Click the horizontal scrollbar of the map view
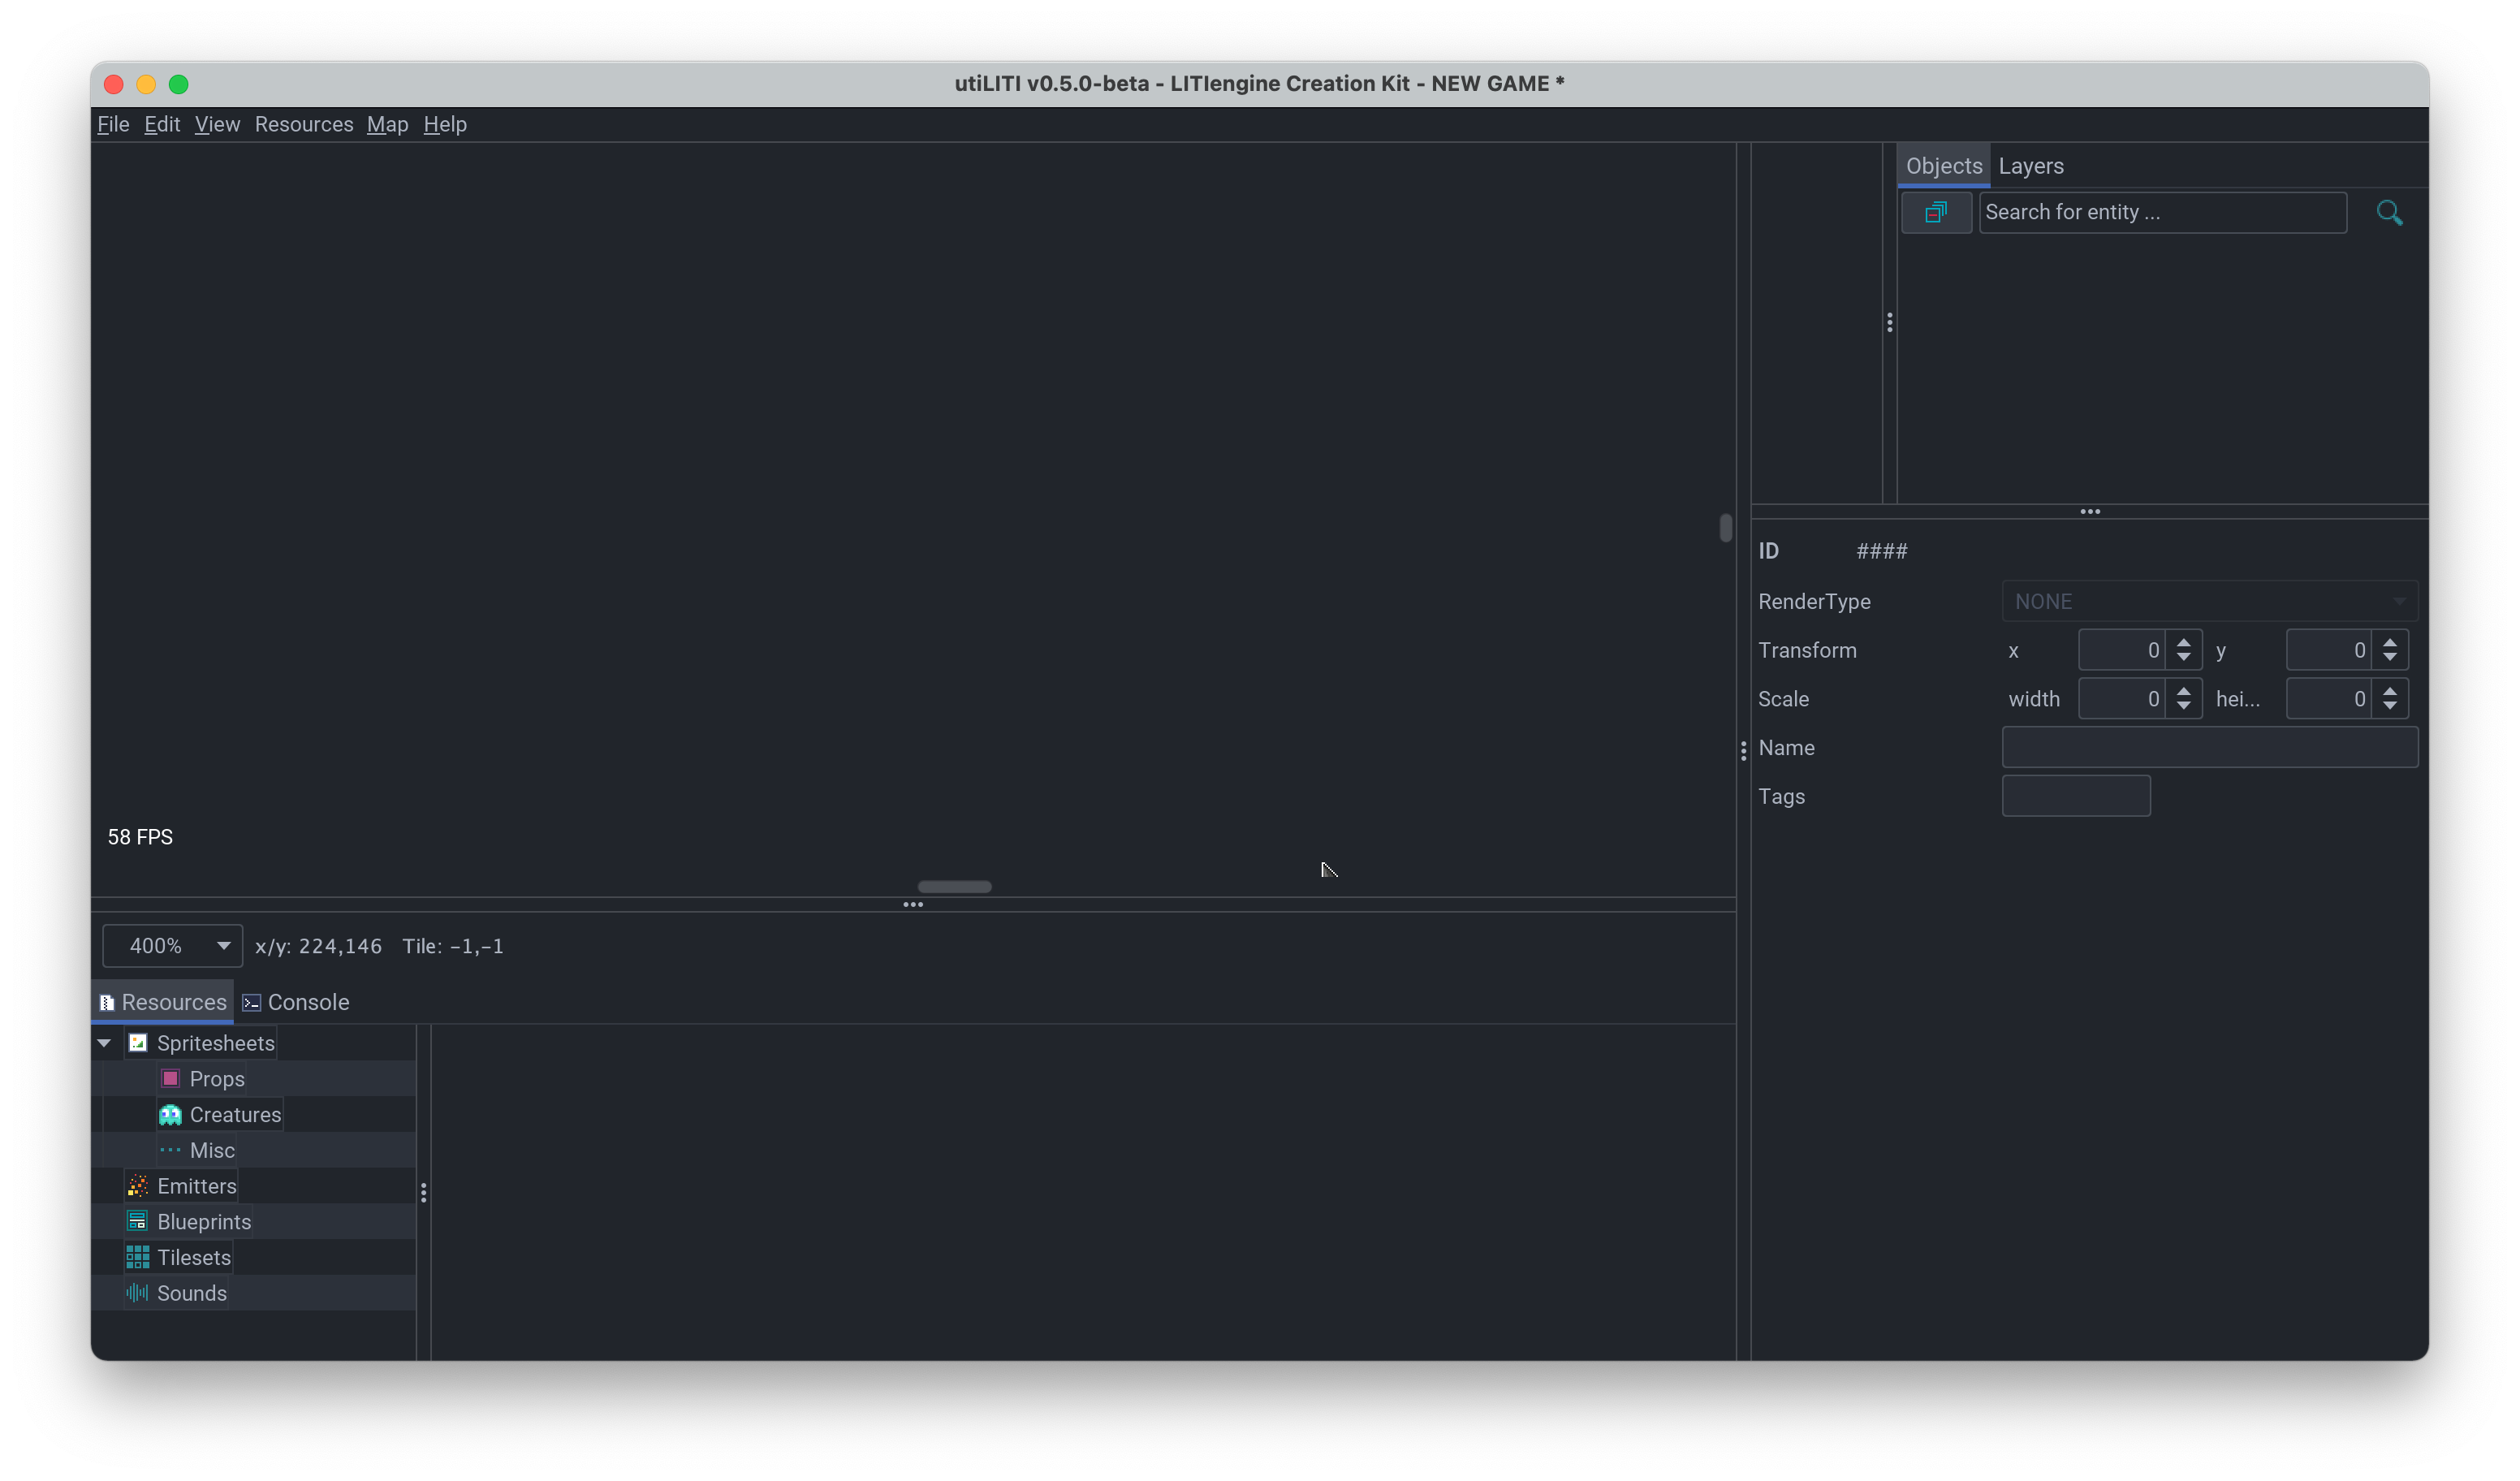 coord(954,887)
